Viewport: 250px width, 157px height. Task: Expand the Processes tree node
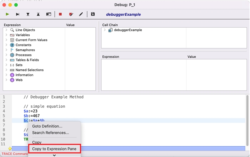(x=7, y=55)
